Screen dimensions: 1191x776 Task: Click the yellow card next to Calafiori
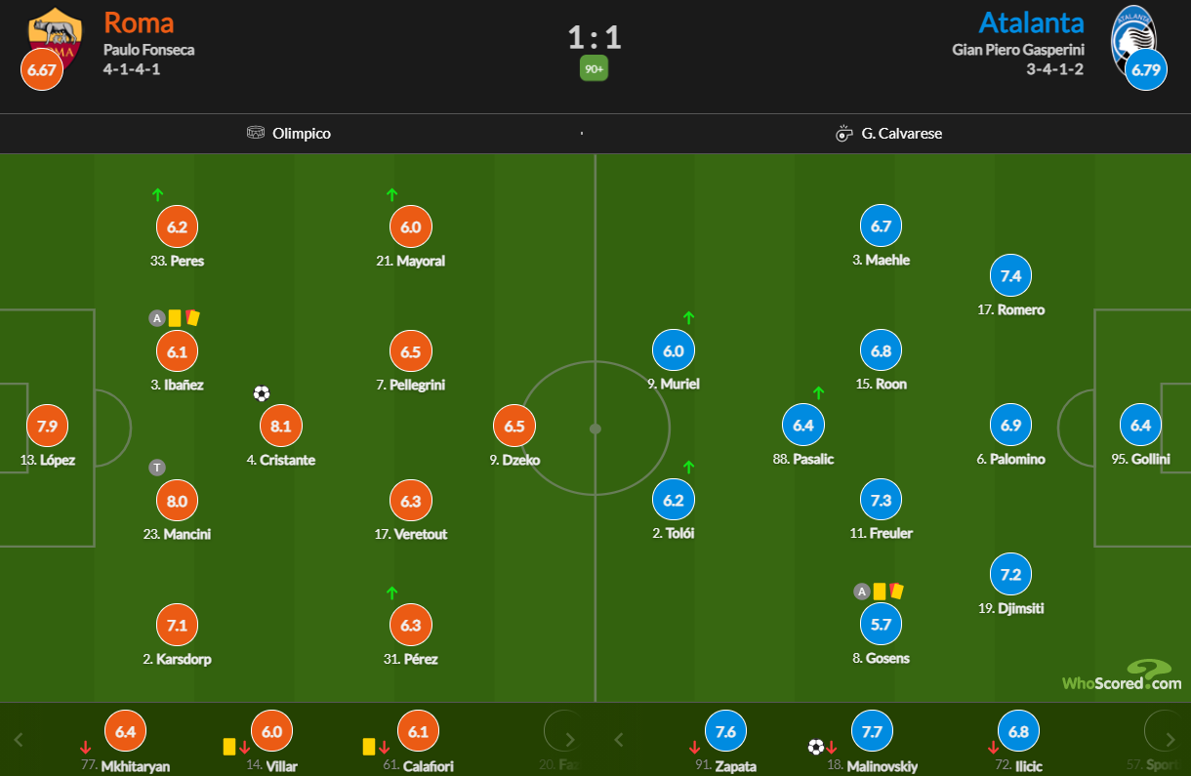[x=370, y=746]
